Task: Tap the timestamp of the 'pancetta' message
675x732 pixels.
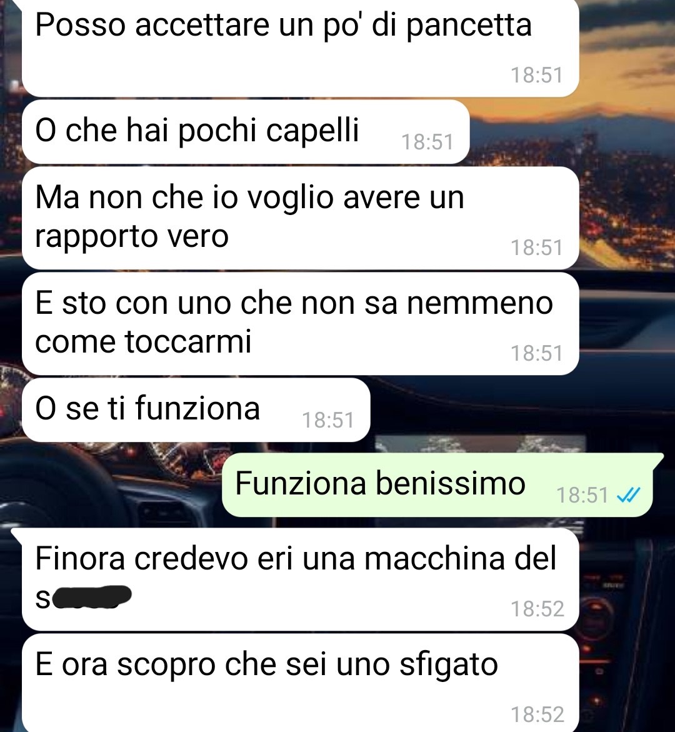Action: 537,75
